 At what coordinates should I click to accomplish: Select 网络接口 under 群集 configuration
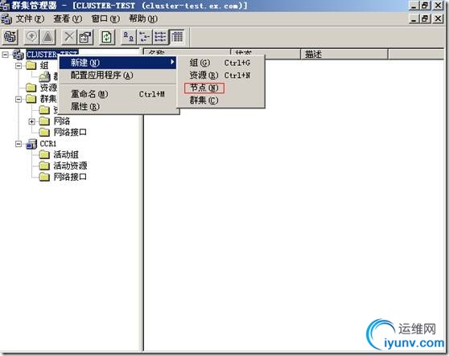70,132
